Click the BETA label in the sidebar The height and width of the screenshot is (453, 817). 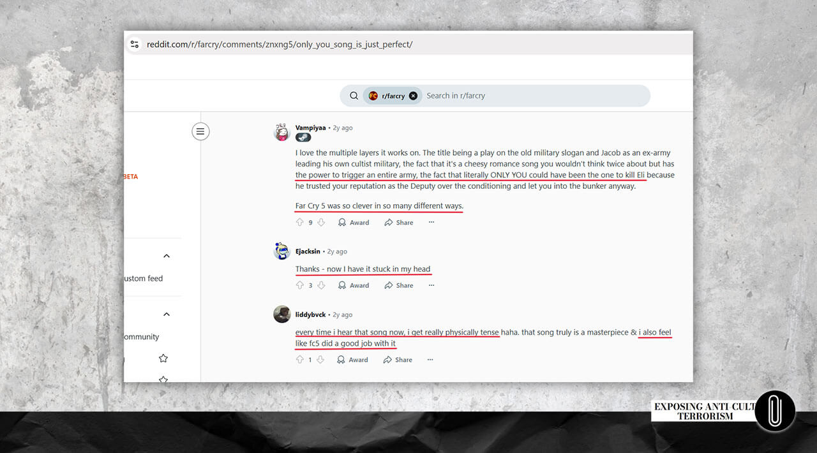pyautogui.click(x=131, y=177)
